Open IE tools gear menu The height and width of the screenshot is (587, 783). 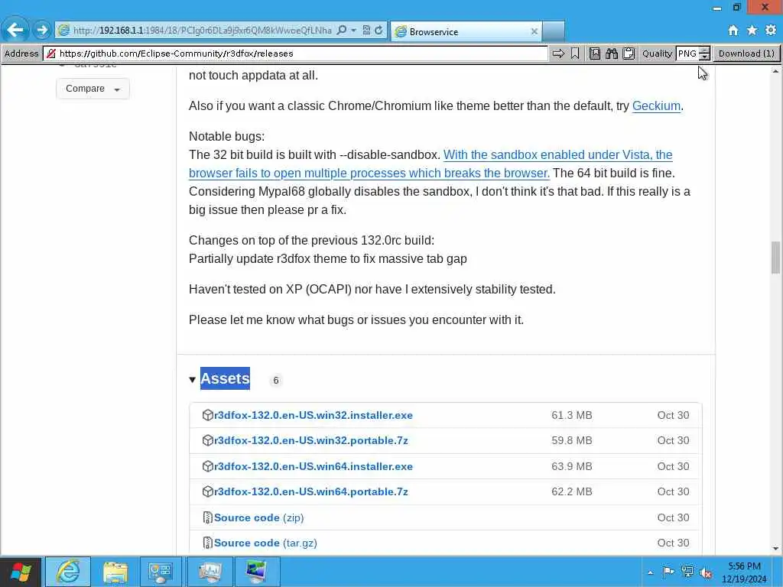pos(771,31)
